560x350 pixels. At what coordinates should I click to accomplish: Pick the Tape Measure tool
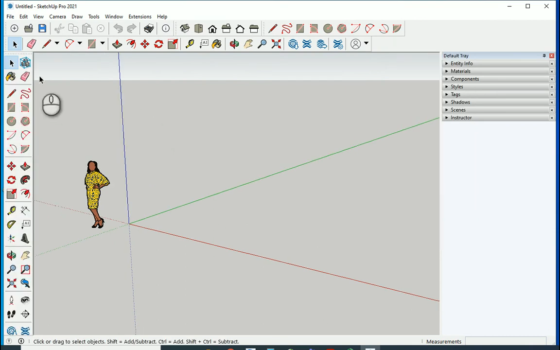click(x=190, y=44)
